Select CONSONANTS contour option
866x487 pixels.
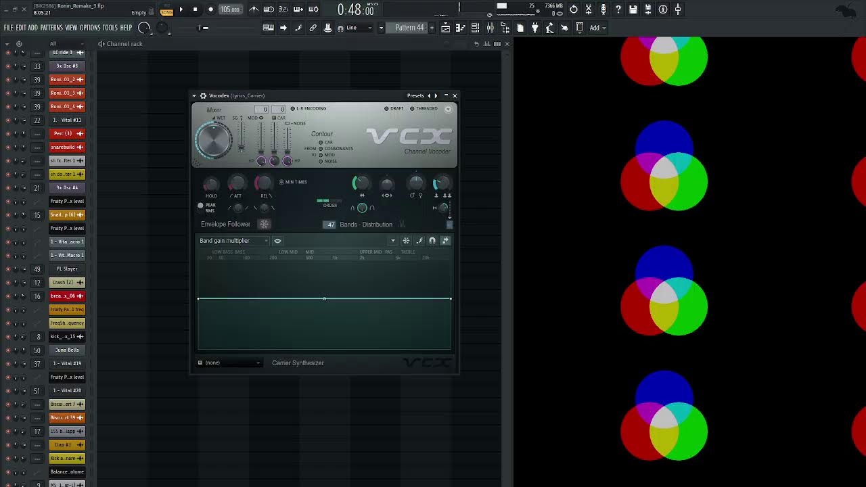pos(336,149)
